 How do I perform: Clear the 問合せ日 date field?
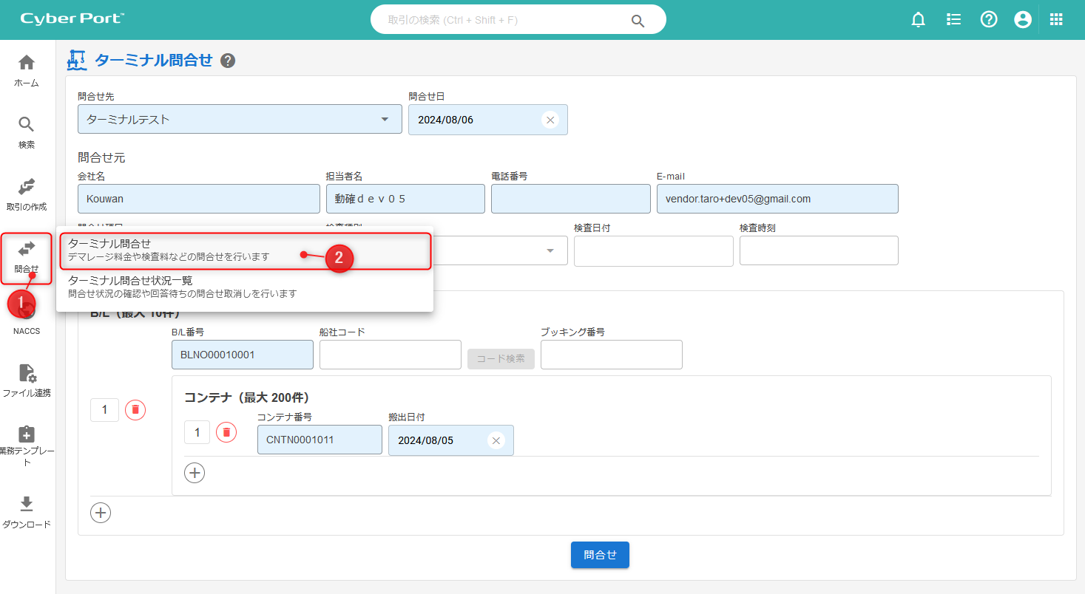pos(550,120)
